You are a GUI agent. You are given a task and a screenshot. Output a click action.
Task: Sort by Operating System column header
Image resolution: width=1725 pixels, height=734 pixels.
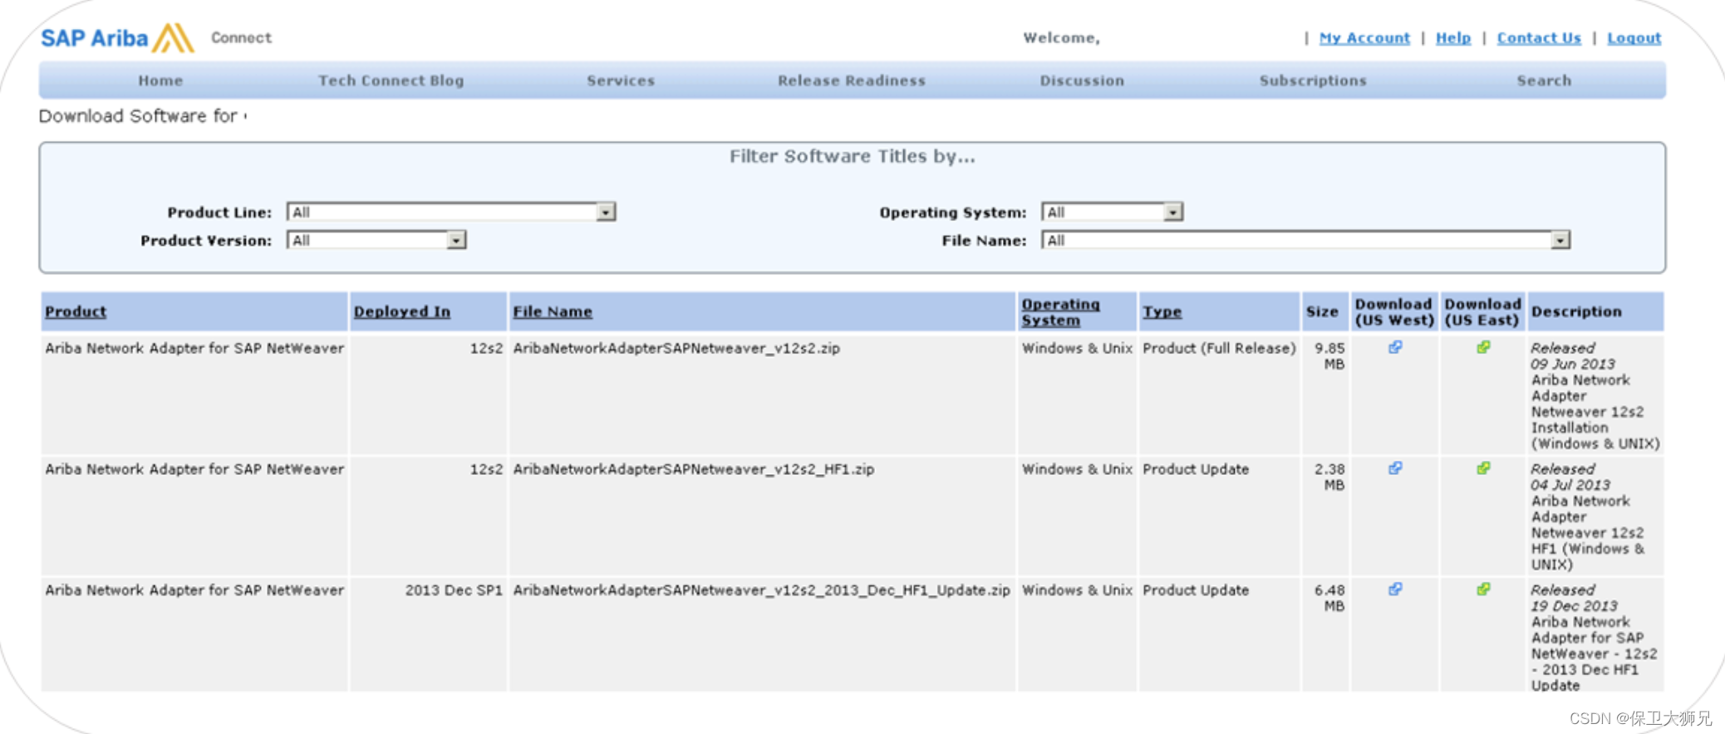(1060, 312)
